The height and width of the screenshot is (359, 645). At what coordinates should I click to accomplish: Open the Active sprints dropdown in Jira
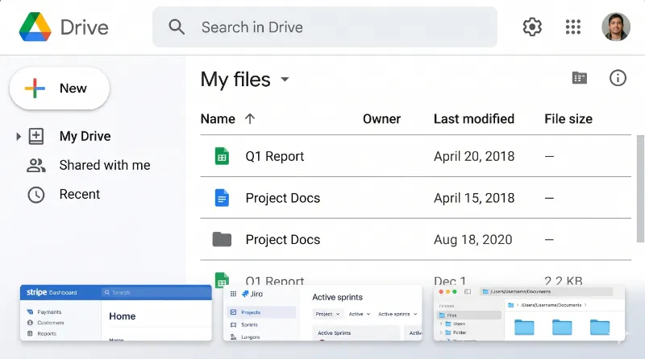[397, 314]
